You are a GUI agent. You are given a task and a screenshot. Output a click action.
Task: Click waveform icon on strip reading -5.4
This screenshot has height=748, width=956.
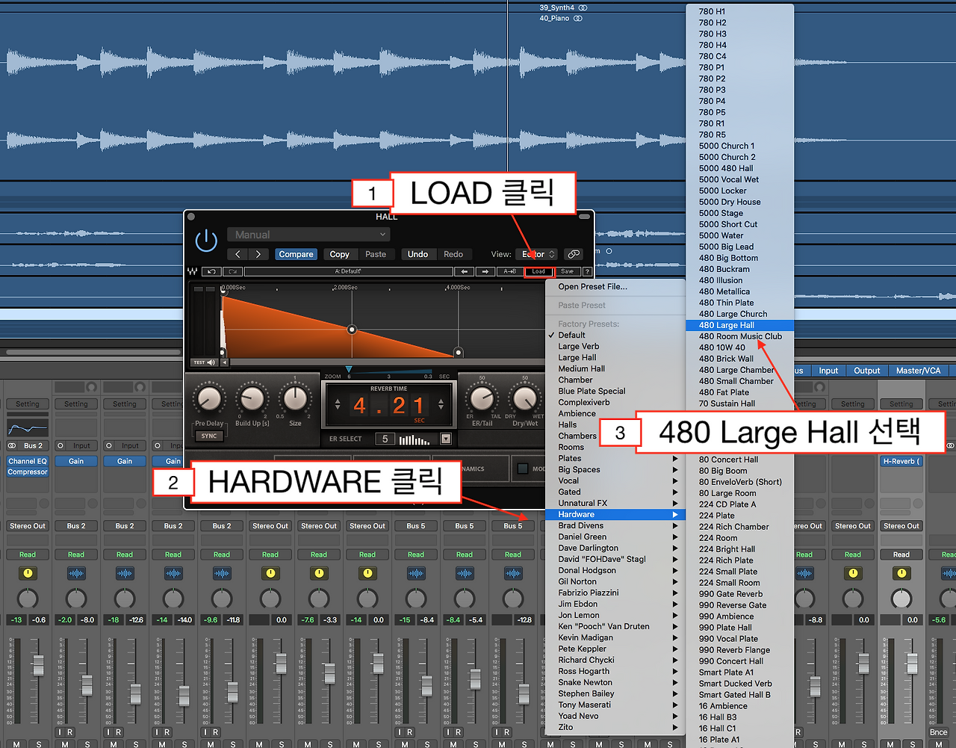click(x=465, y=573)
